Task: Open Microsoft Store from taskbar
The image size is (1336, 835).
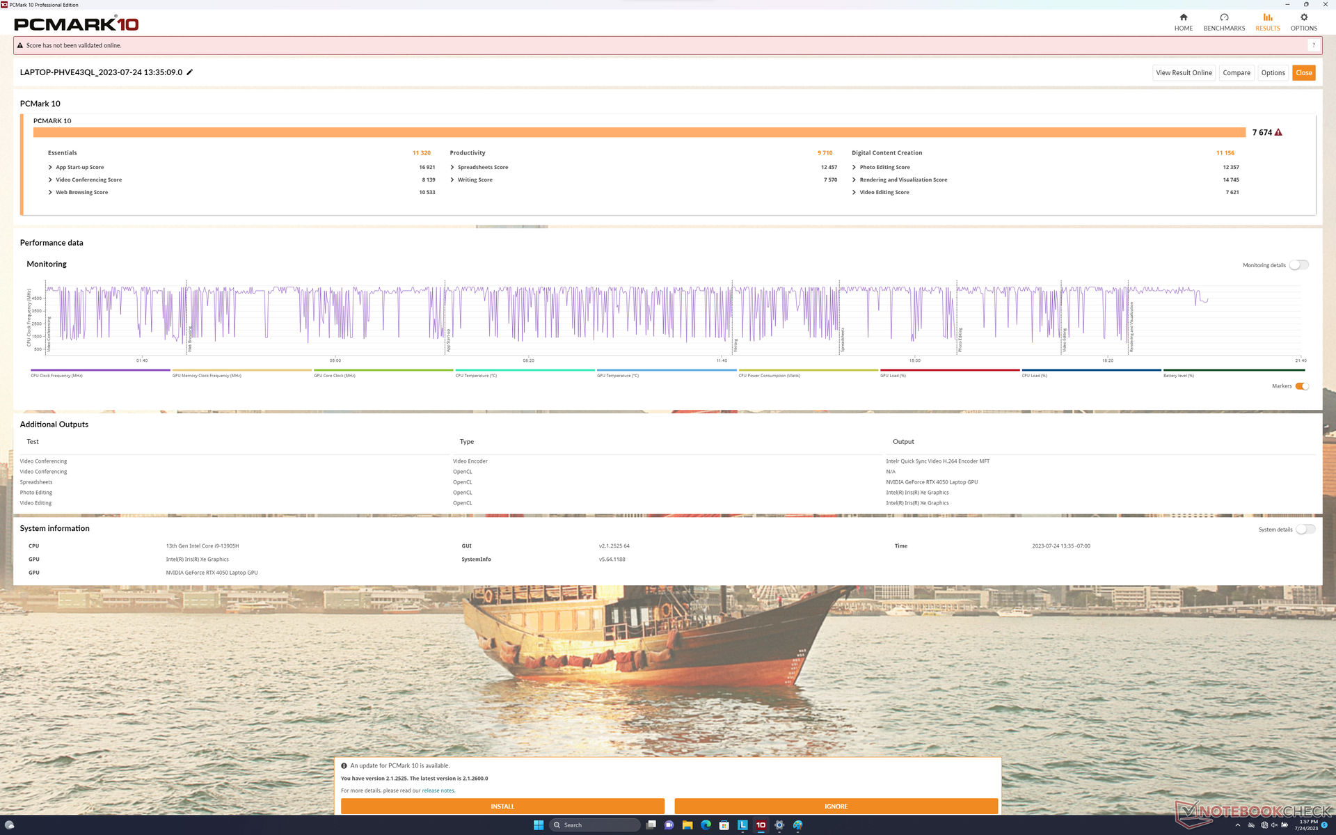Action: pos(724,825)
